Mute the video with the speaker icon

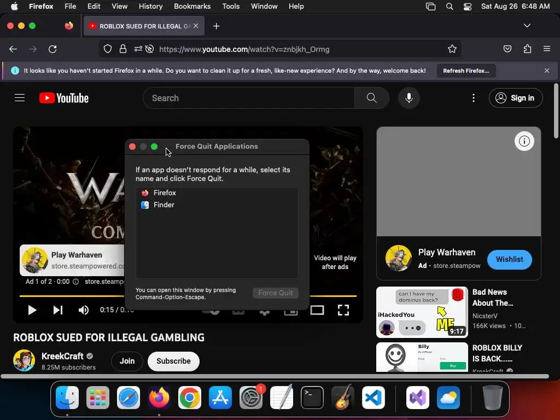pyautogui.click(x=84, y=310)
